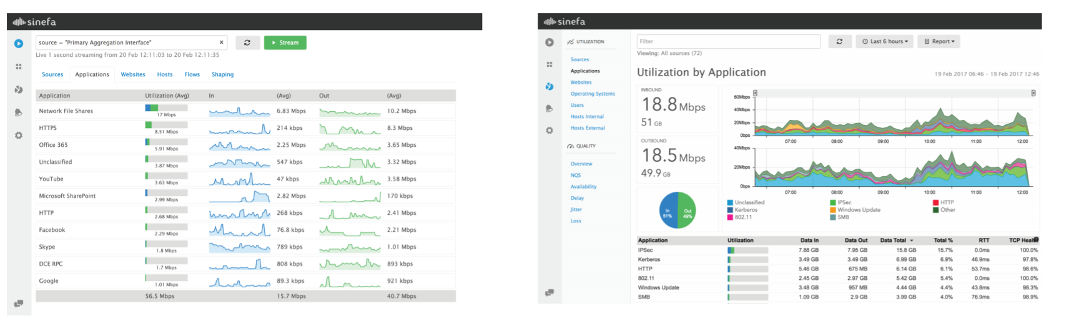Click the live stream play icon in left sidebar
The image size is (1069, 326).
(19, 44)
